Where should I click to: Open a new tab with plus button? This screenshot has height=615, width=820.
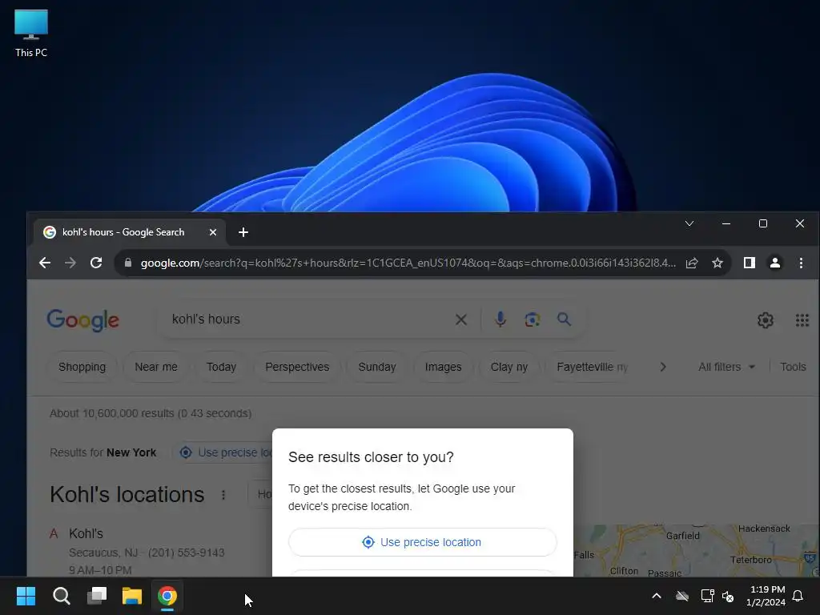pos(243,232)
